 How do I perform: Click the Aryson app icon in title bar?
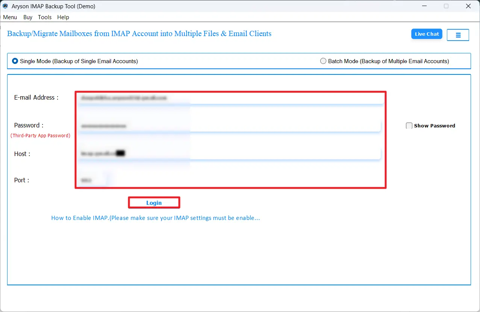[x=5, y=6]
